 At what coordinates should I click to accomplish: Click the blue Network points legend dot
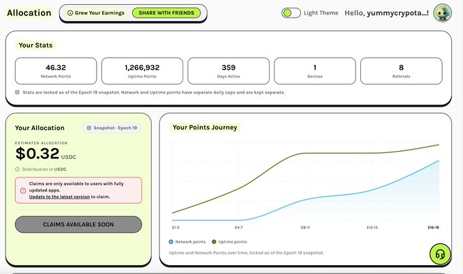pyautogui.click(x=171, y=242)
